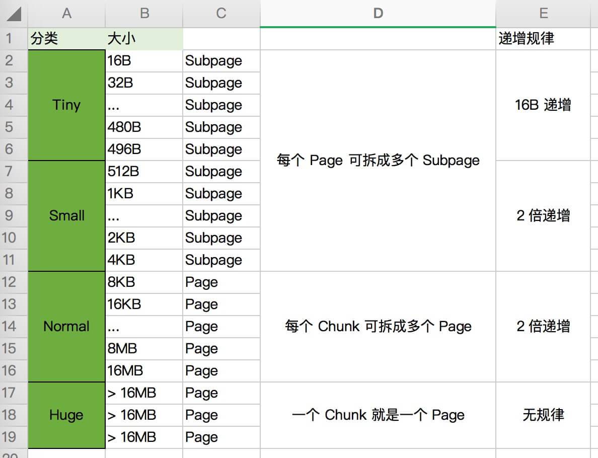The width and height of the screenshot is (598, 458).
Task: Select column E header
Action: 543,14
